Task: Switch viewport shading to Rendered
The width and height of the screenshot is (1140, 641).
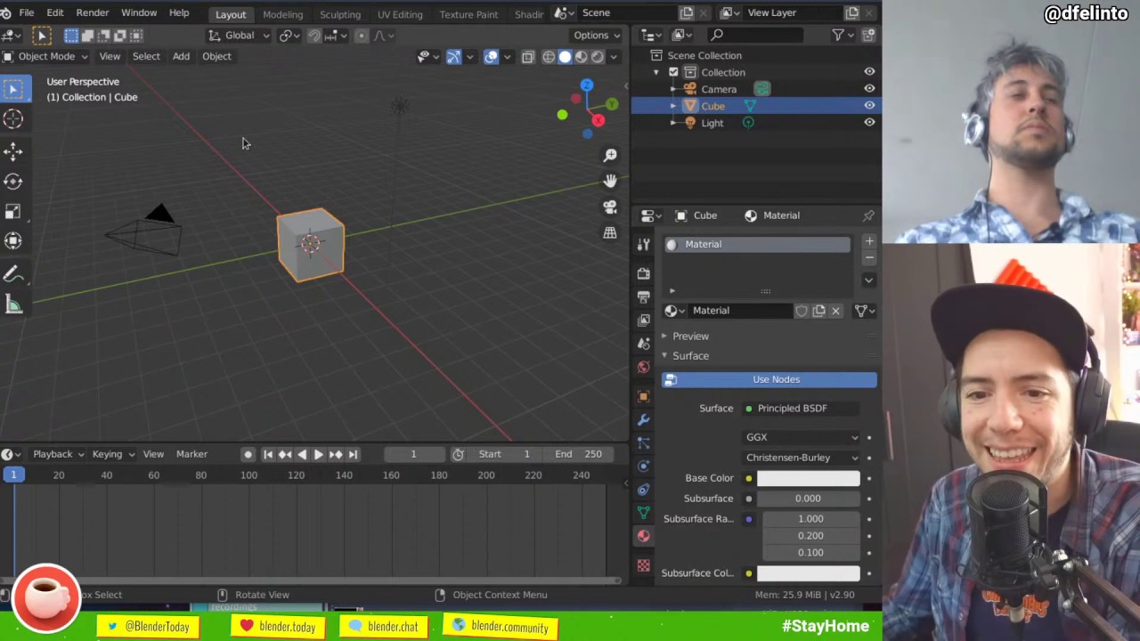Action: coord(598,57)
